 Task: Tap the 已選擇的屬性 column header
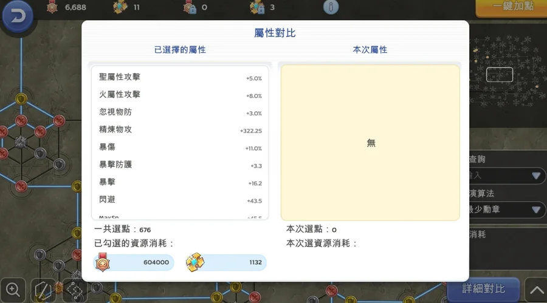(x=180, y=50)
